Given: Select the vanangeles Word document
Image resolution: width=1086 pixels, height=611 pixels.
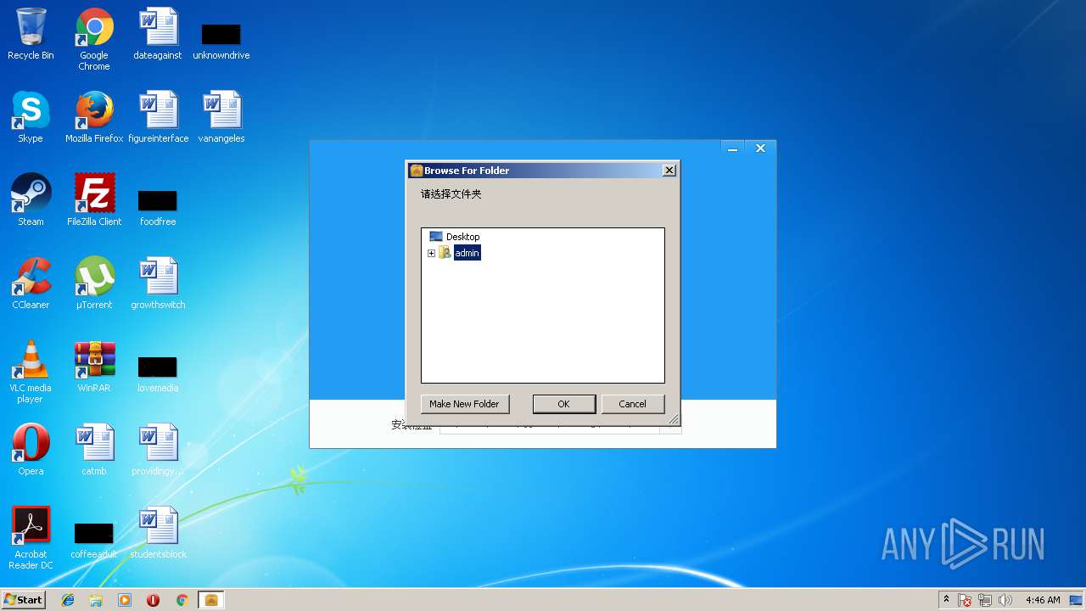Looking at the screenshot, I should (221, 117).
